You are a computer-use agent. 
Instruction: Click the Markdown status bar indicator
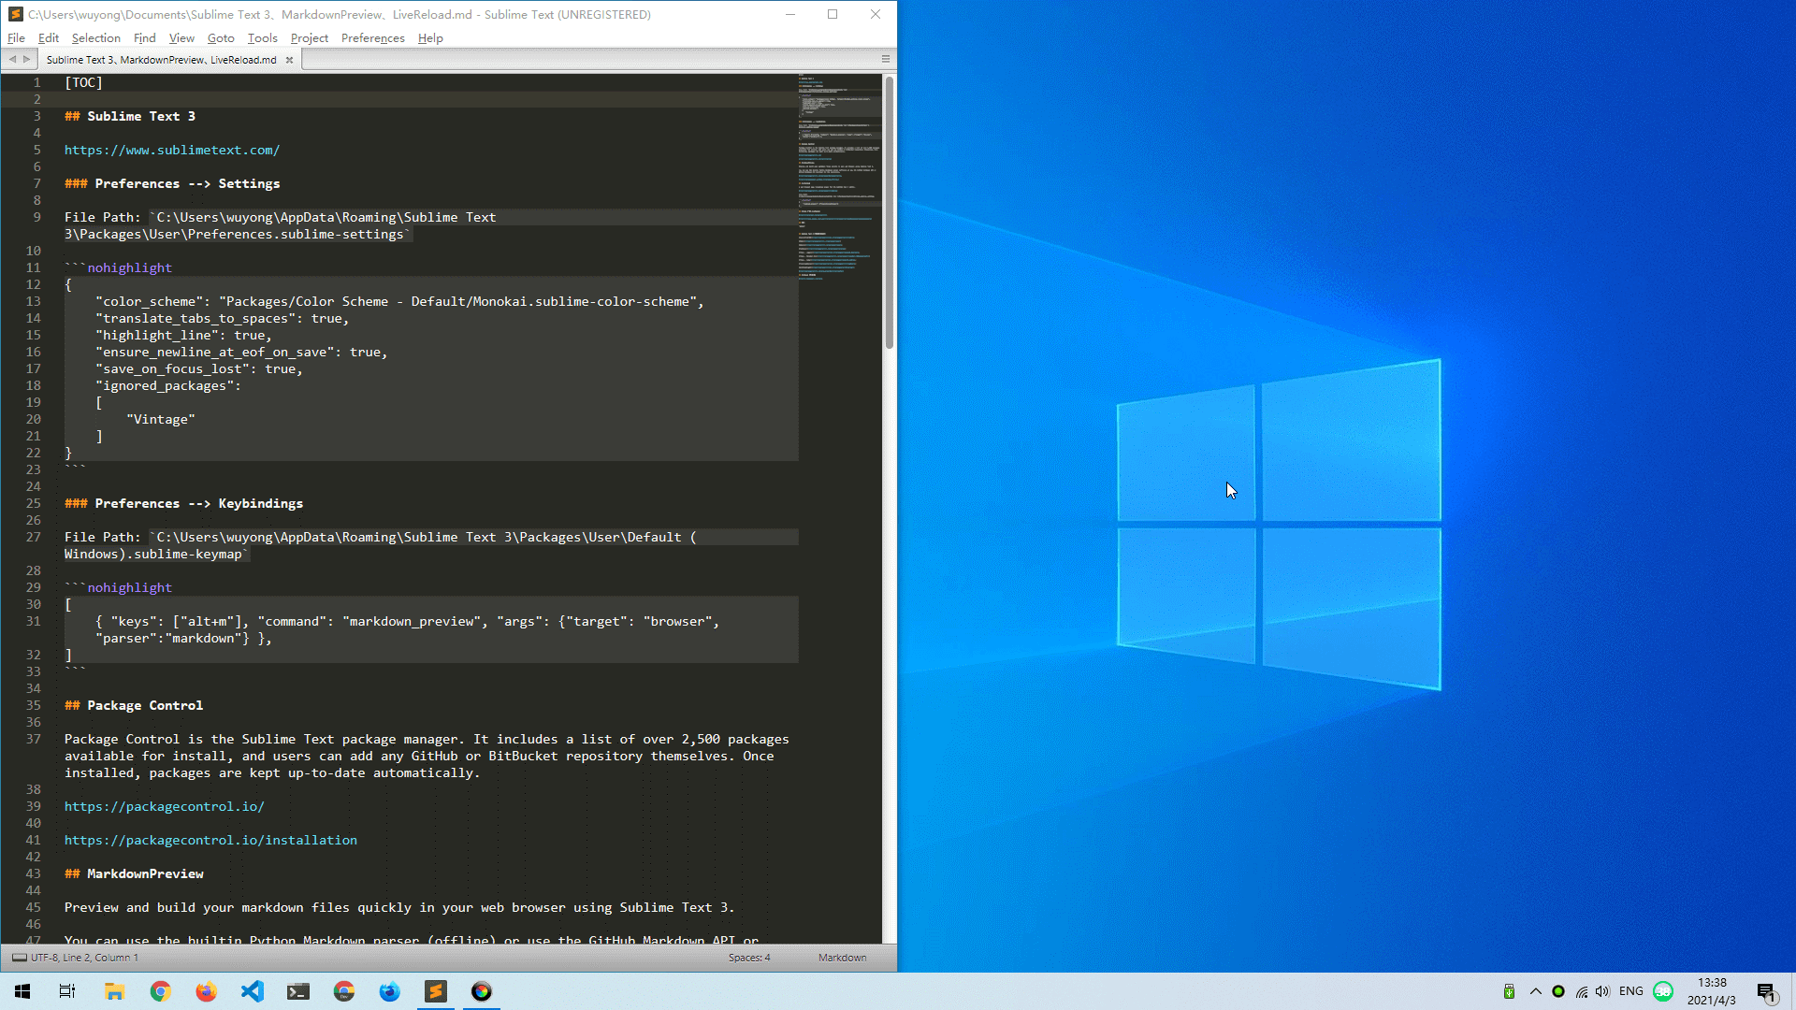coord(844,957)
